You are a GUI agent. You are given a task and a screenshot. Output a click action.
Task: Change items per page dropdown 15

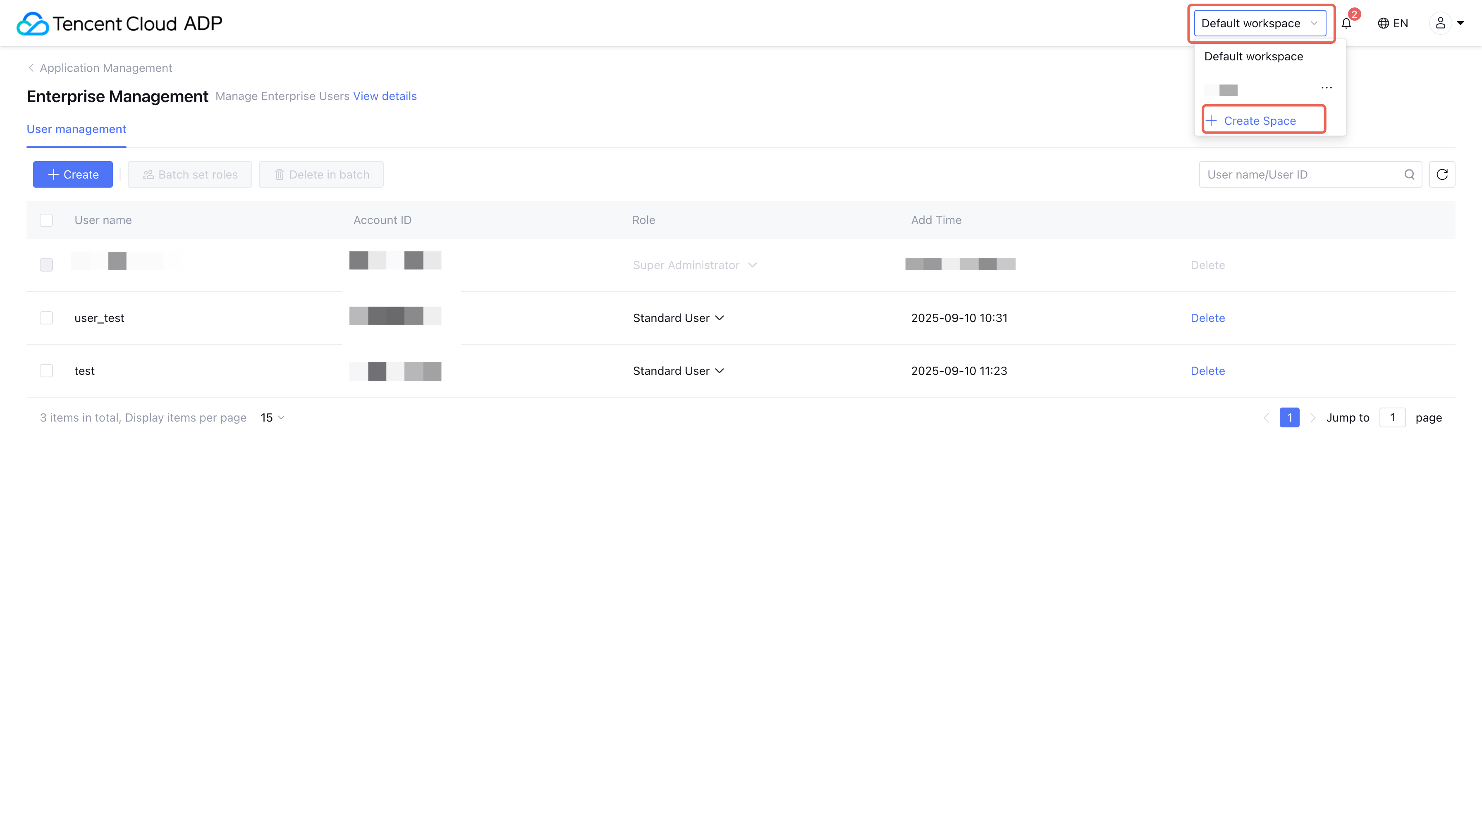(272, 418)
